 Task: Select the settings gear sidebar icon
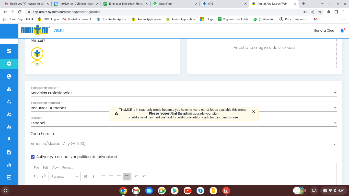point(9,64)
